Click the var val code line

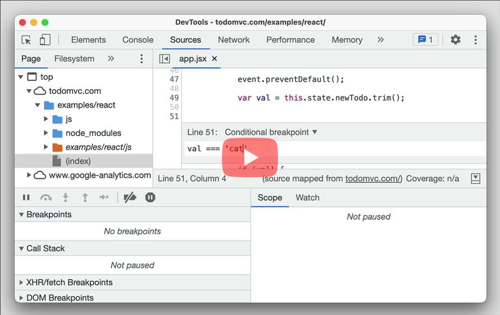(x=321, y=98)
